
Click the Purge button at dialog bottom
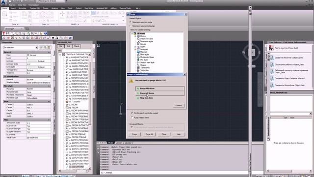point(134,134)
